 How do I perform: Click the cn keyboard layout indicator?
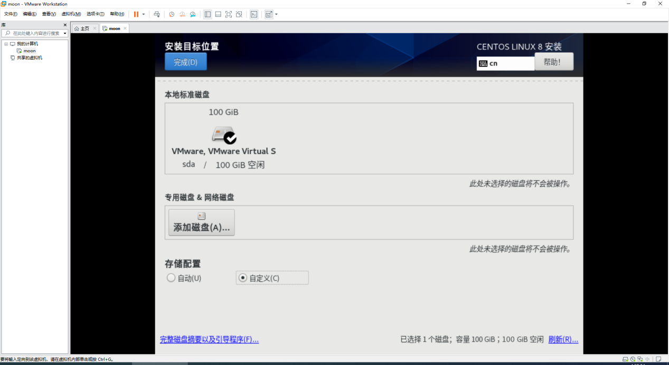505,63
